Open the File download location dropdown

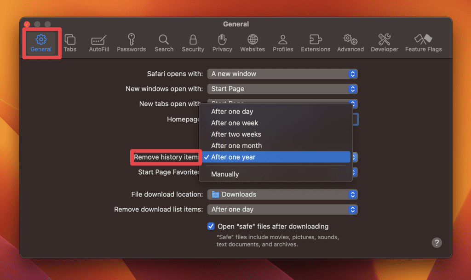pyautogui.click(x=282, y=194)
